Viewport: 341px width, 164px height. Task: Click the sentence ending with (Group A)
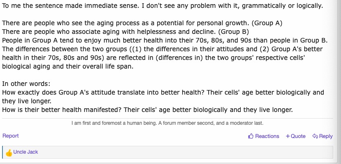coord(142,23)
